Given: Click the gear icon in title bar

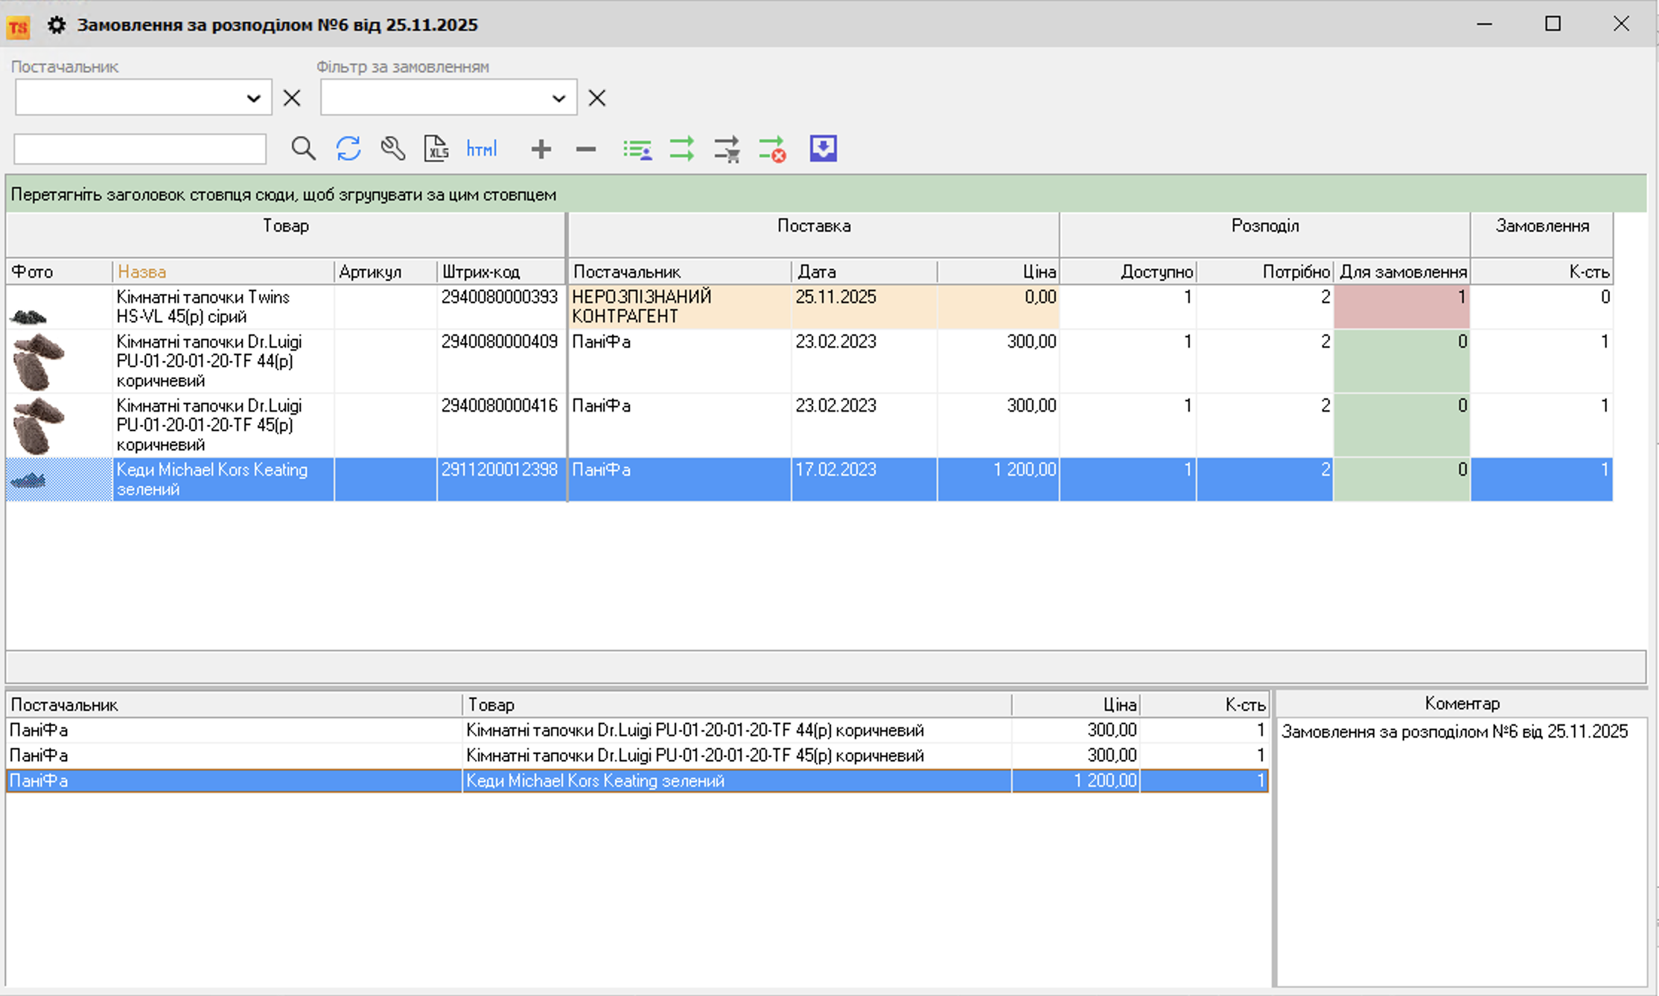Looking at the screenshot, I should [57, 25].
